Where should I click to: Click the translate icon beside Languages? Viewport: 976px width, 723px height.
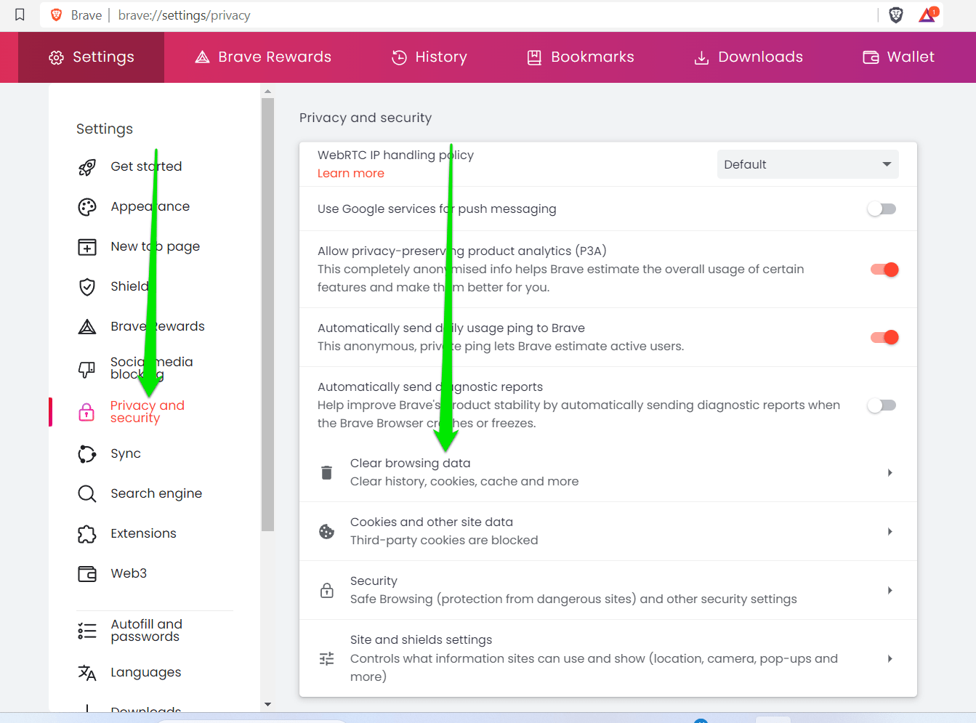click(x=87, y=673)
